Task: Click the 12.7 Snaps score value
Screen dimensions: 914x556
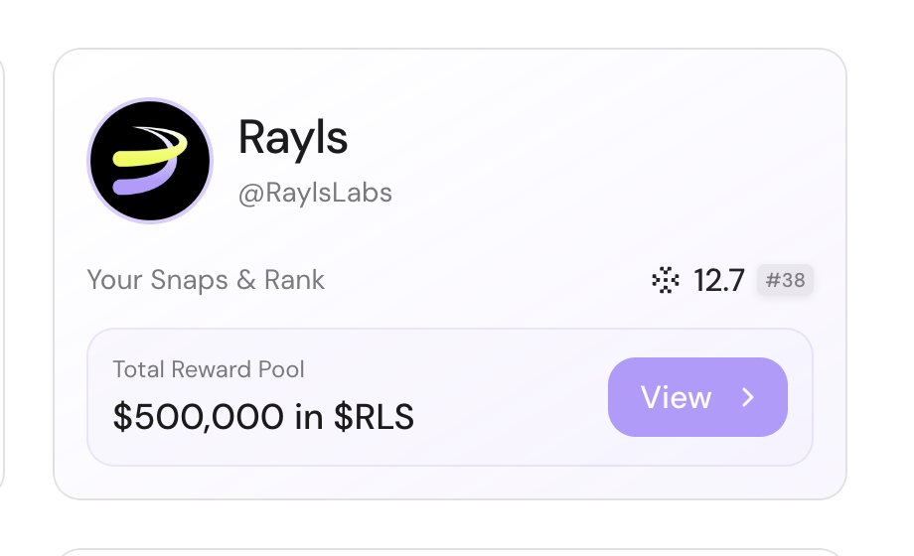Action: tap(718, 281)
